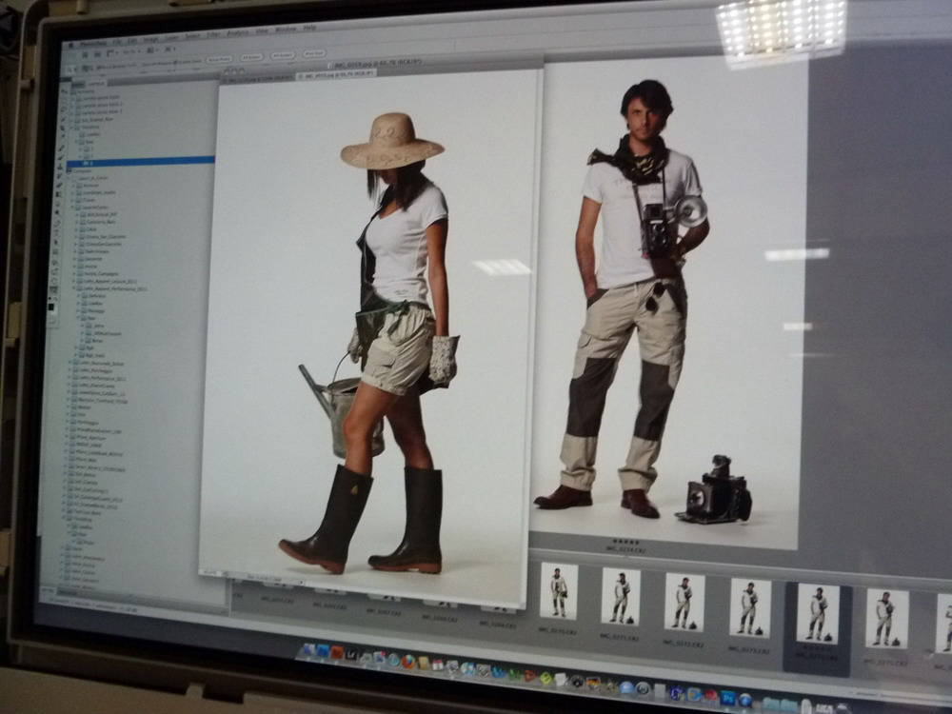Screen dimensions: 952x714
Task: Open the Image menu
Action: coord(149,39)
